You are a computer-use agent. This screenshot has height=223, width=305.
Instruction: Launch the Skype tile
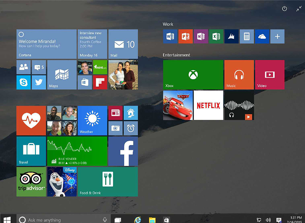tap(24, 83)
